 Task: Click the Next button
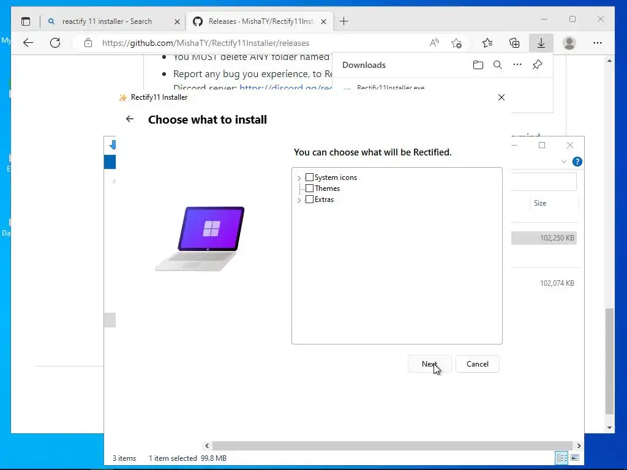pos(429,364)
